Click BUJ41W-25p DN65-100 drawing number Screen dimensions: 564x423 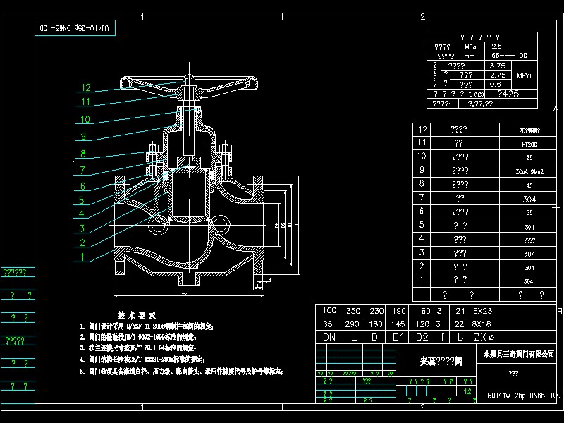pos(524,396)
